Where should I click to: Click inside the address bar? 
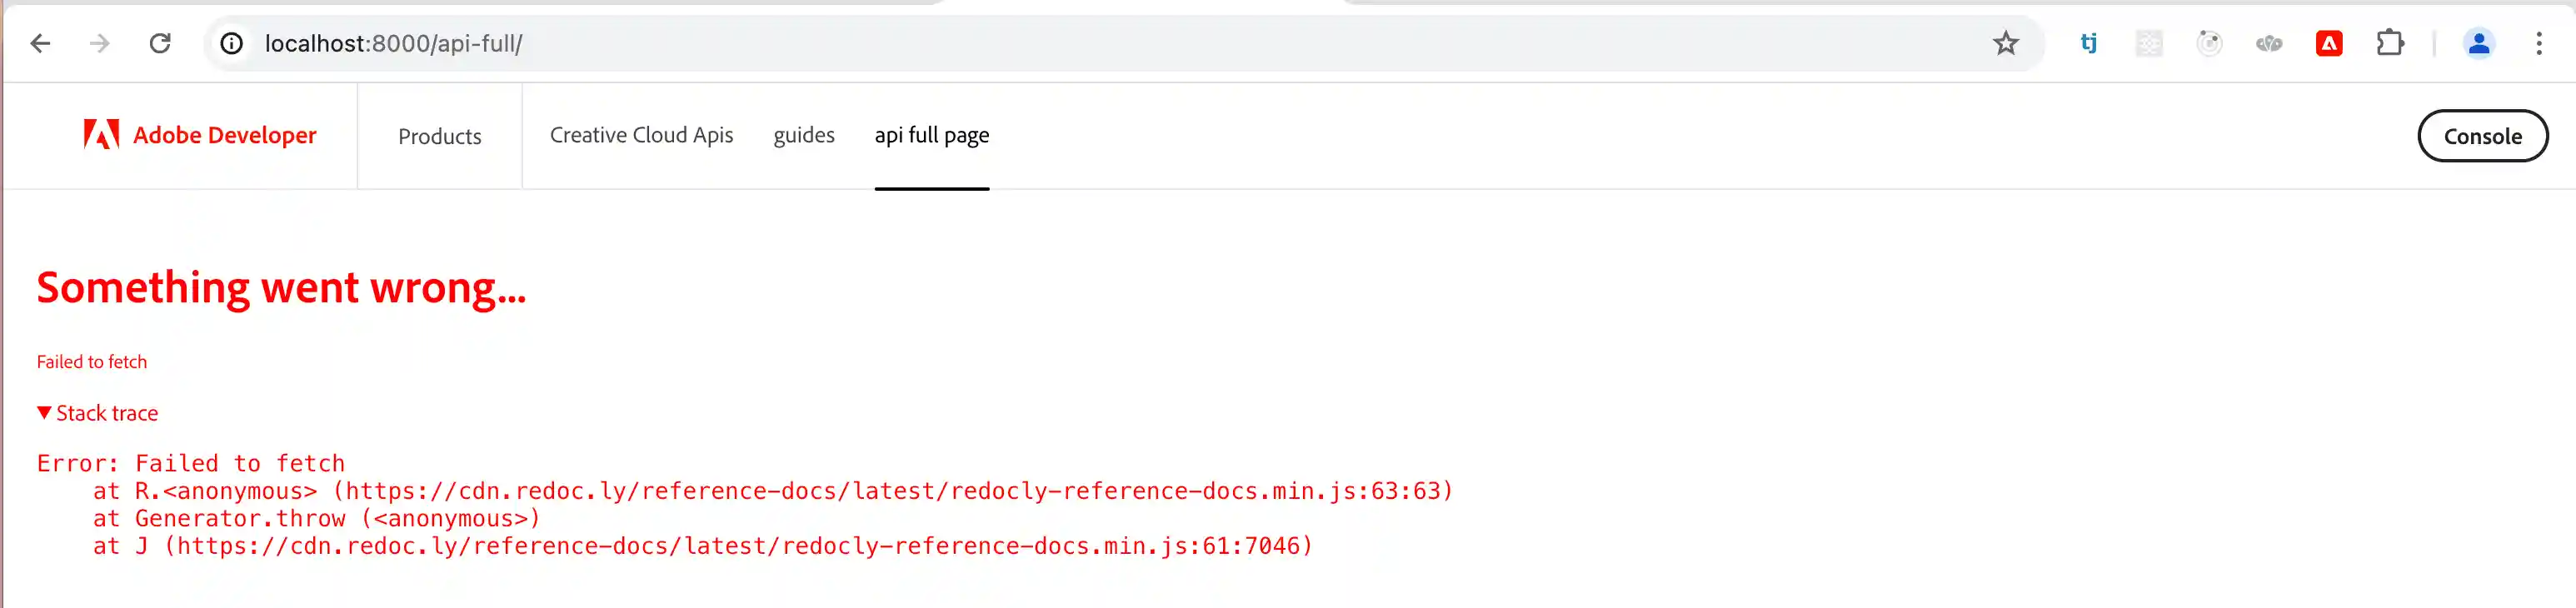click(x=700, y=43)
